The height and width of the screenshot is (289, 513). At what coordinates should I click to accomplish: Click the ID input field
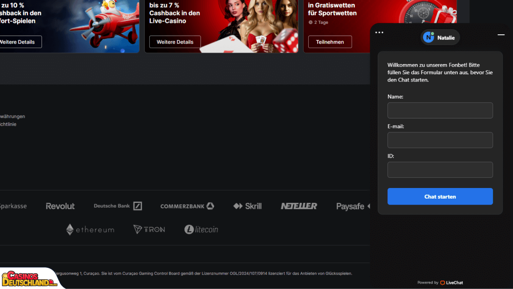click(440, 170)
